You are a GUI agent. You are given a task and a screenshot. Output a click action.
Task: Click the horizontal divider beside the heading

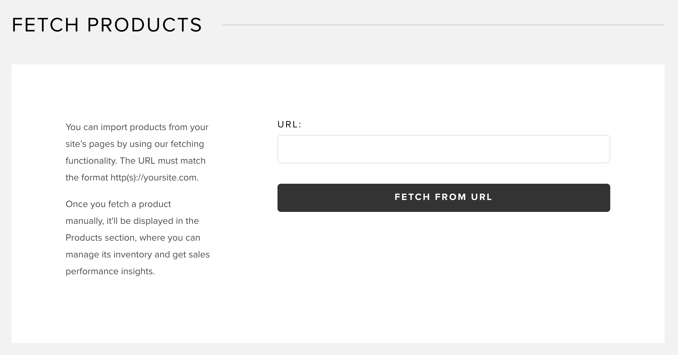tap(443, 25)
